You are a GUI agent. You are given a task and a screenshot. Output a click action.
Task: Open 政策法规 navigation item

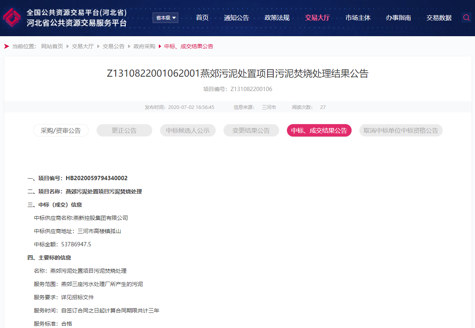[x=277, y=18]
